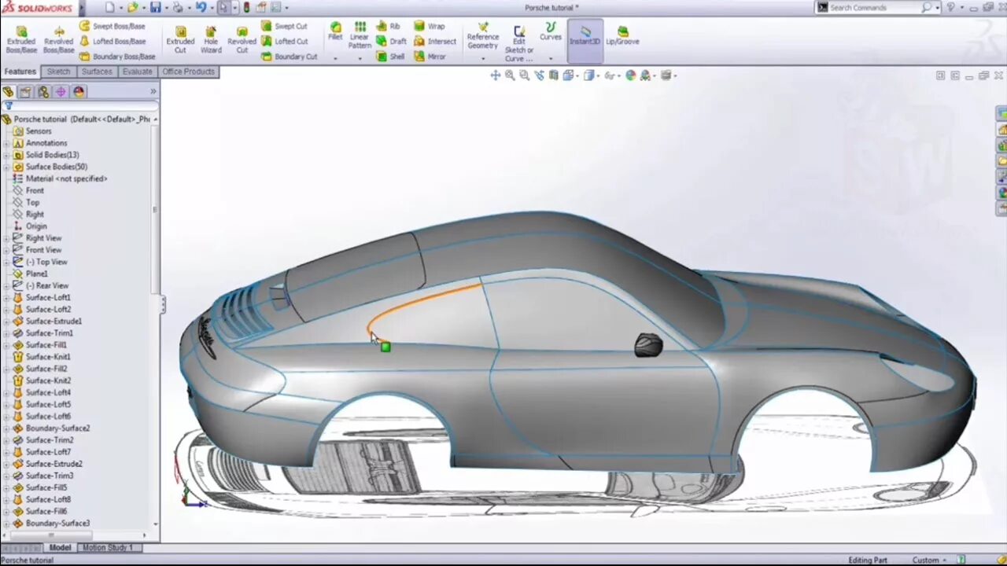Click Edit Appearance color ball icon

(630, 75)
